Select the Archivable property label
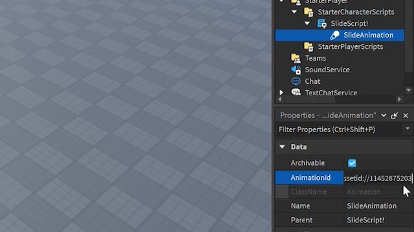Viewport: 414px width, 232px height. [x=308, y=163]
